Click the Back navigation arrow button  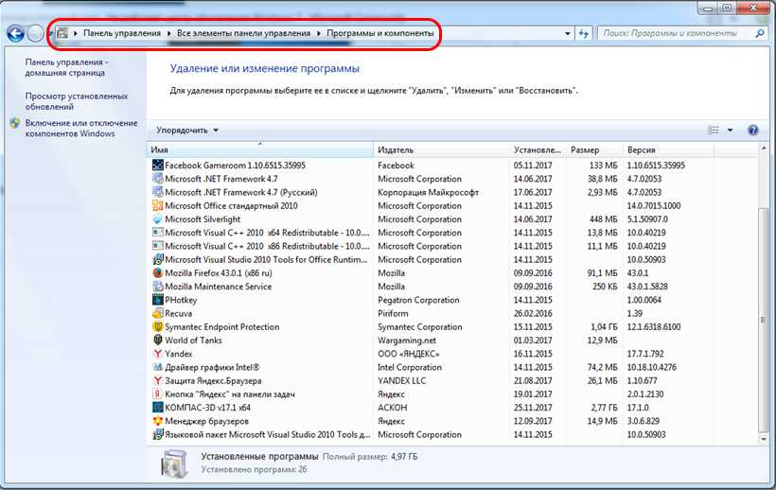coord(15,34)
